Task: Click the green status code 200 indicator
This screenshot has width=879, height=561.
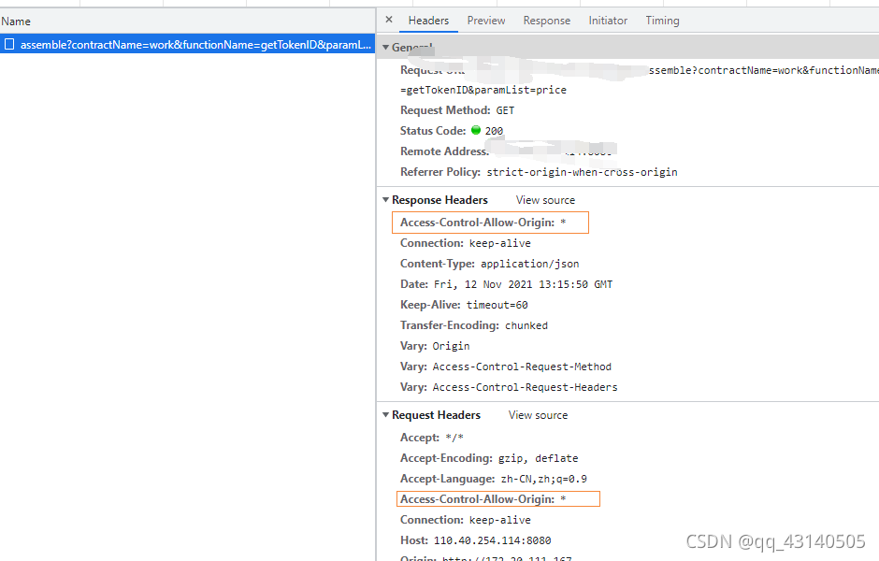Action: coord(476,131)
